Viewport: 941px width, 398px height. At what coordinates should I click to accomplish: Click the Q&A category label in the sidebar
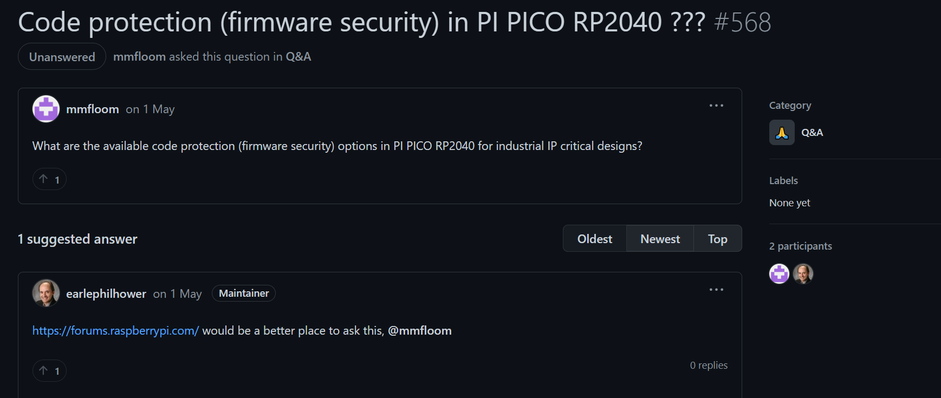point(812,133)
